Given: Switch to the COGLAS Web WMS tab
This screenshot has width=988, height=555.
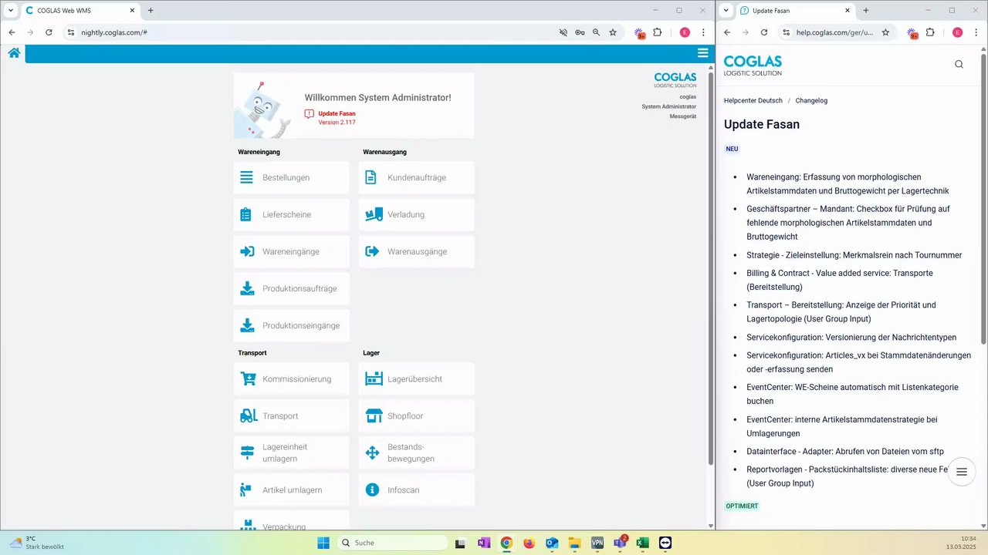Looking at the screenshot, I should pyautogui.click(x=80, y=11).
